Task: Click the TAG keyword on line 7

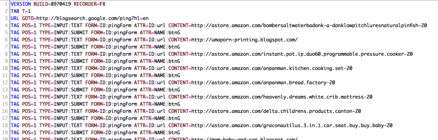Action: pos(15,46)
